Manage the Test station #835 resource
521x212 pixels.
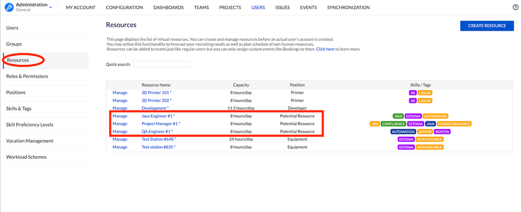coord(120,147)
